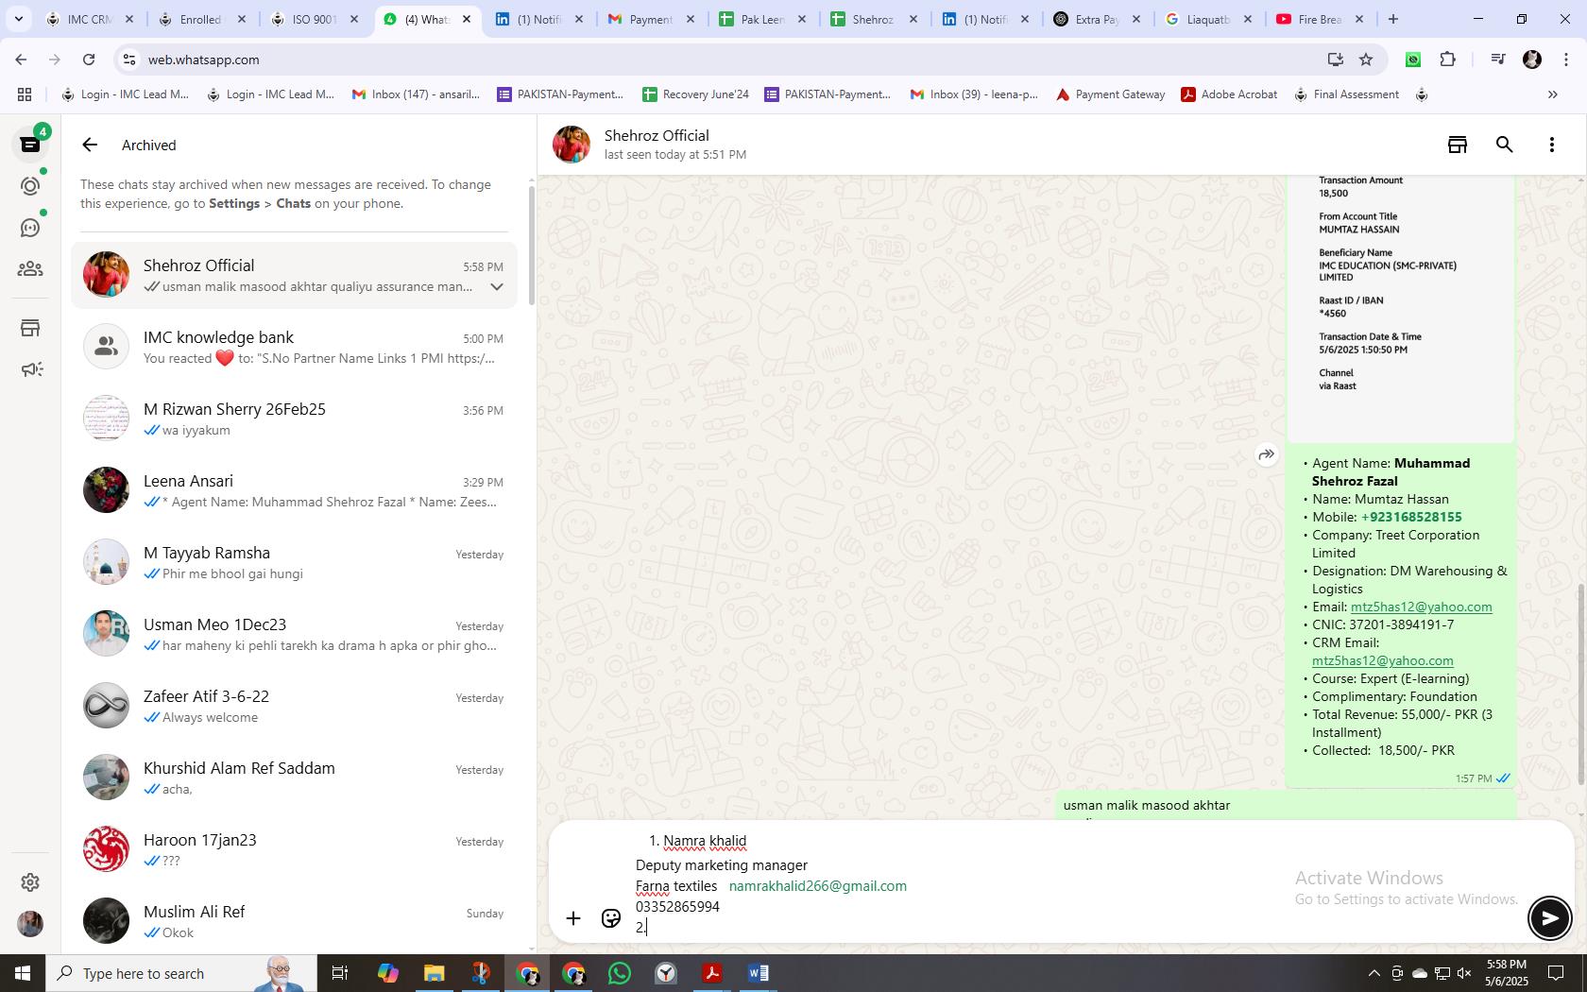Click mtz5has12@yahoo.com Email link
Screen dimensions: 1587x992
coord(1421,607)
